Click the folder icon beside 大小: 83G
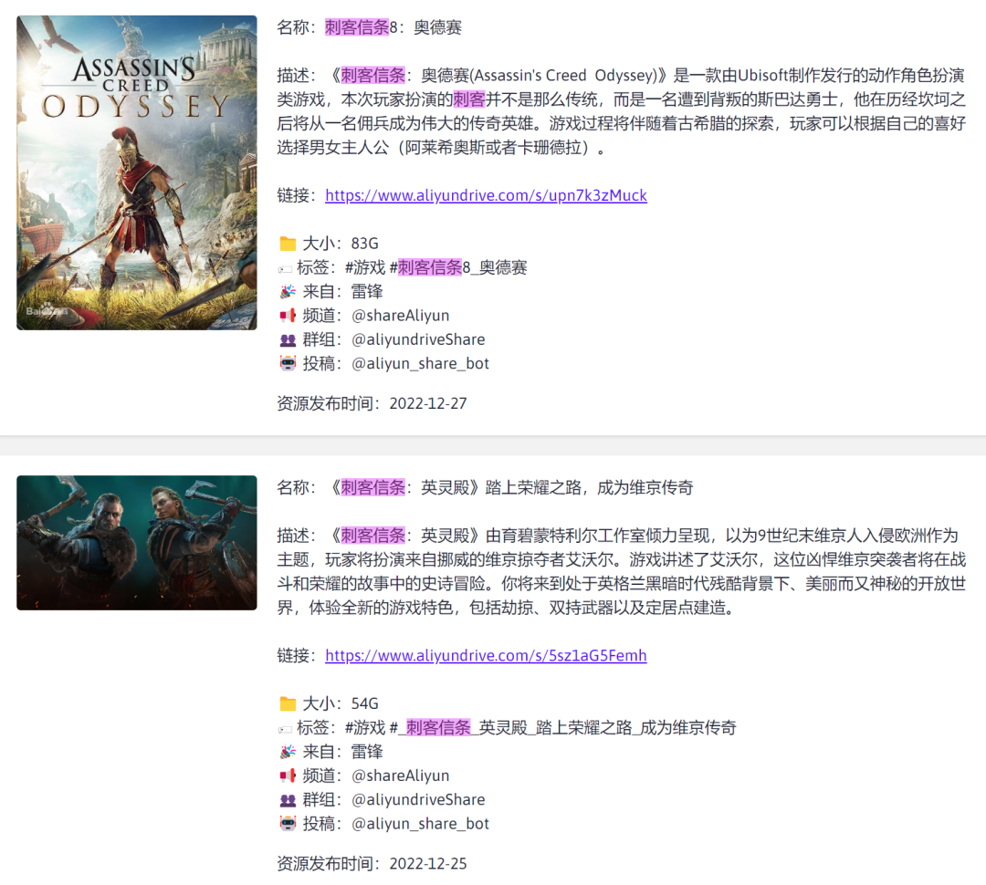 pyautogui.click(x=288, y=244)
